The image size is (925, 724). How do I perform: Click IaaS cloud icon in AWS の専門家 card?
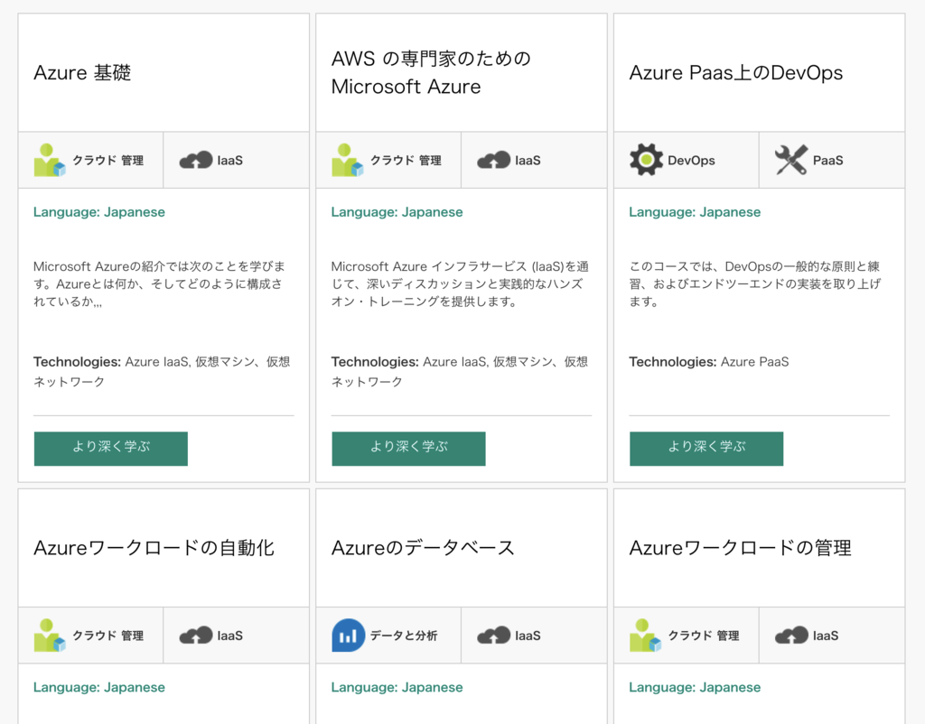point(494,160)
